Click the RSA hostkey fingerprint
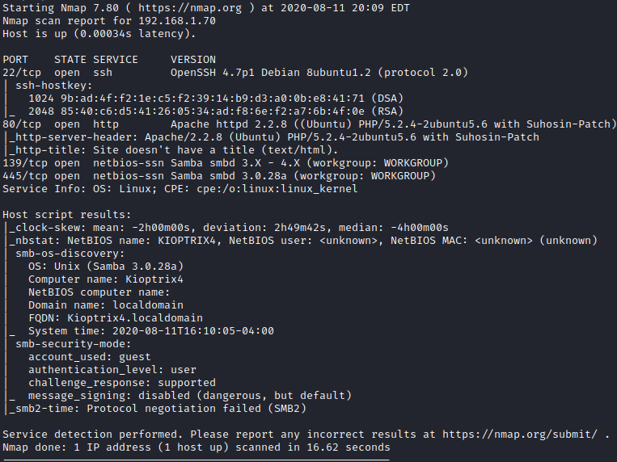Viewport: 617px width, 462px height. point(213,111)
